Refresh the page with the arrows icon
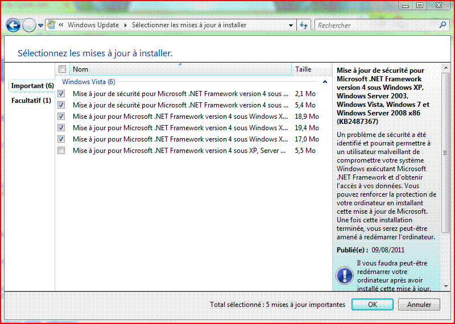455x324 pixels. (304, 26)
